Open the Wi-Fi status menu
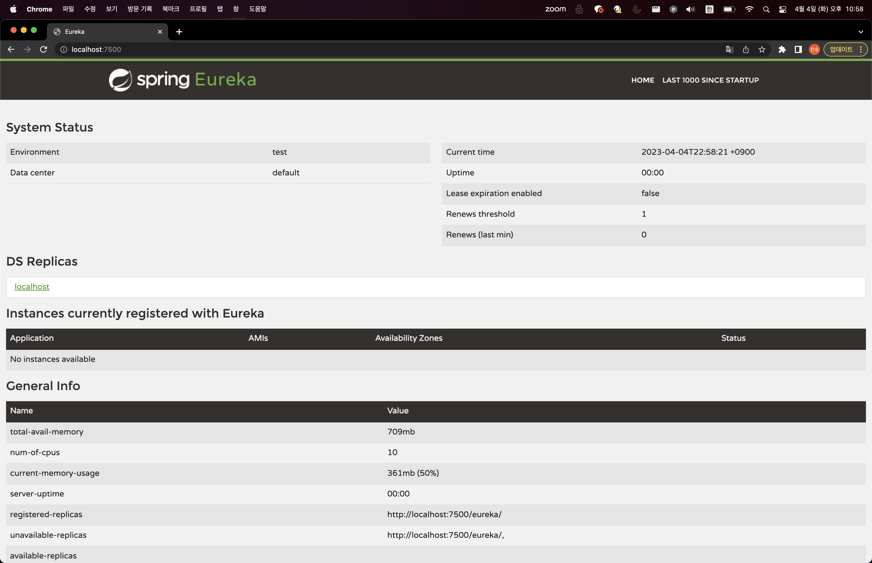 (749, 9)
